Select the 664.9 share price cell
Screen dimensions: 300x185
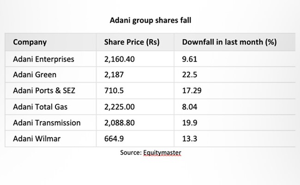(x=111, y=138)
